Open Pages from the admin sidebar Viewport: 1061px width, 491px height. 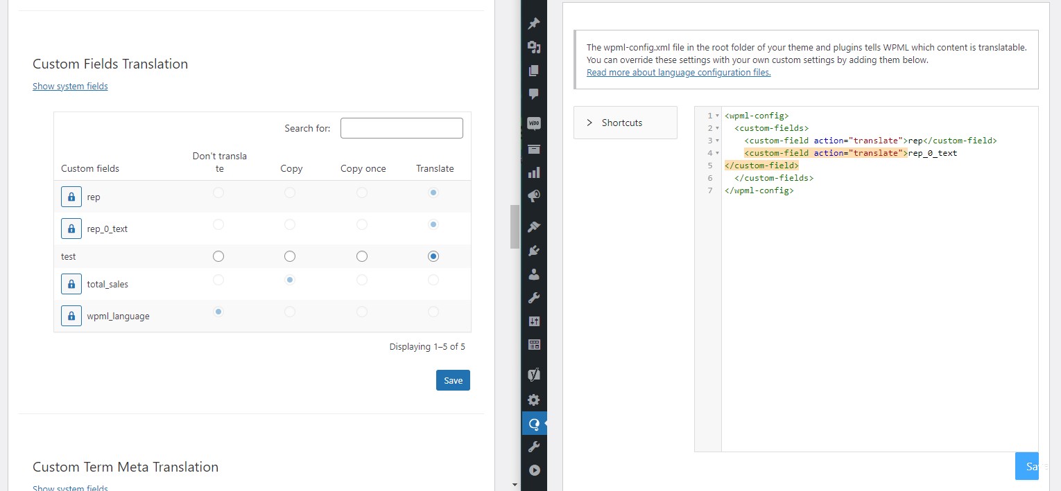coord(534,71)
